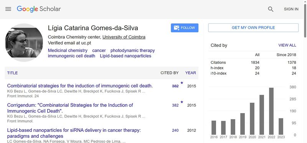
Task: Click struck-through 382 citation count
Action: 175,86
